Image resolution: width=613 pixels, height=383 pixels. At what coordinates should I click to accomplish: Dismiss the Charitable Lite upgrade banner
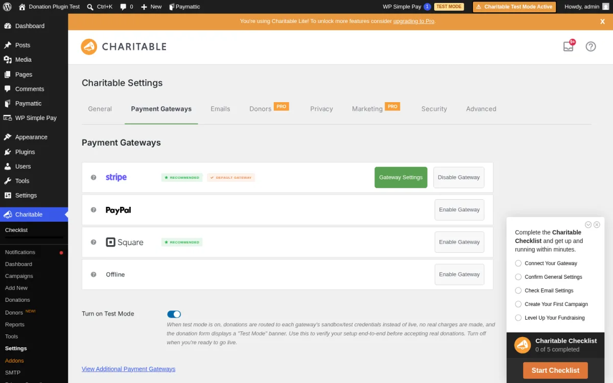coord(602,21)
